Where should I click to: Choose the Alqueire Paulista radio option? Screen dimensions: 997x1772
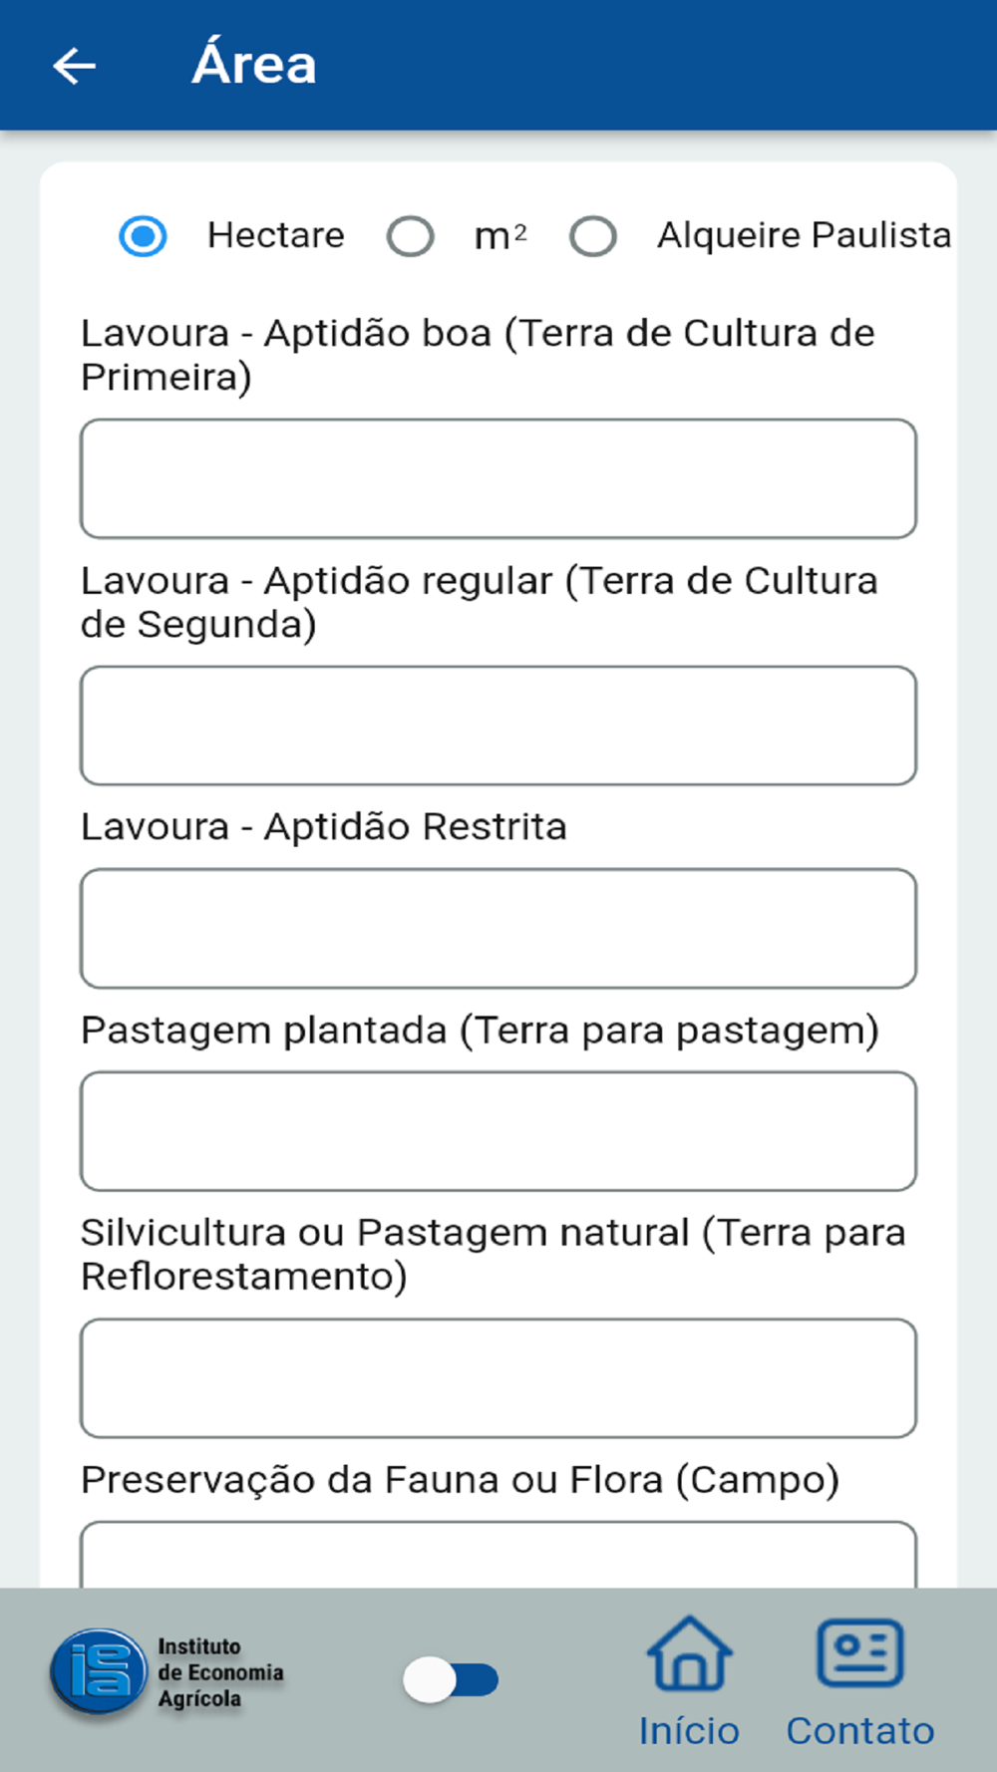[593, 236]
